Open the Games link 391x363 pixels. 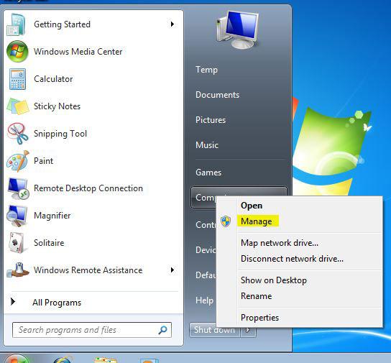(208, 173)
